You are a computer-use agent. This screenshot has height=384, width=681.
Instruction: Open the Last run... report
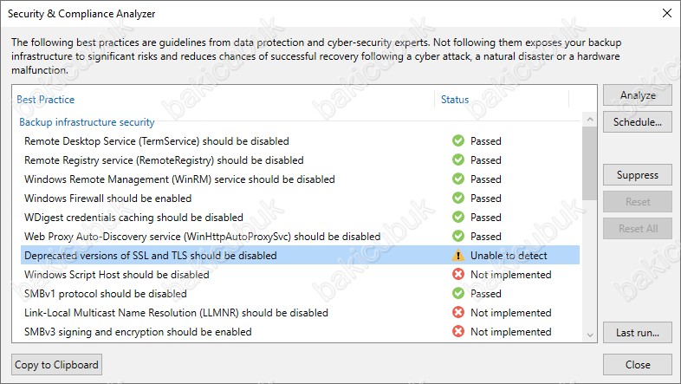(637, 333)
